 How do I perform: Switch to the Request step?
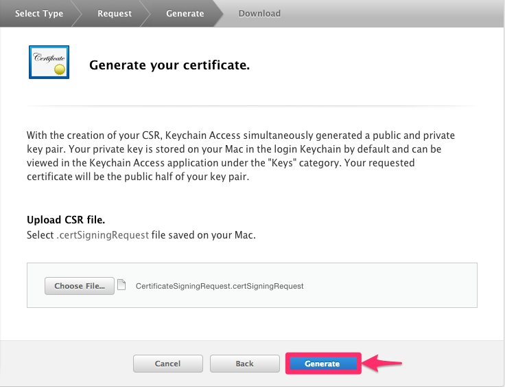[115, 13]
